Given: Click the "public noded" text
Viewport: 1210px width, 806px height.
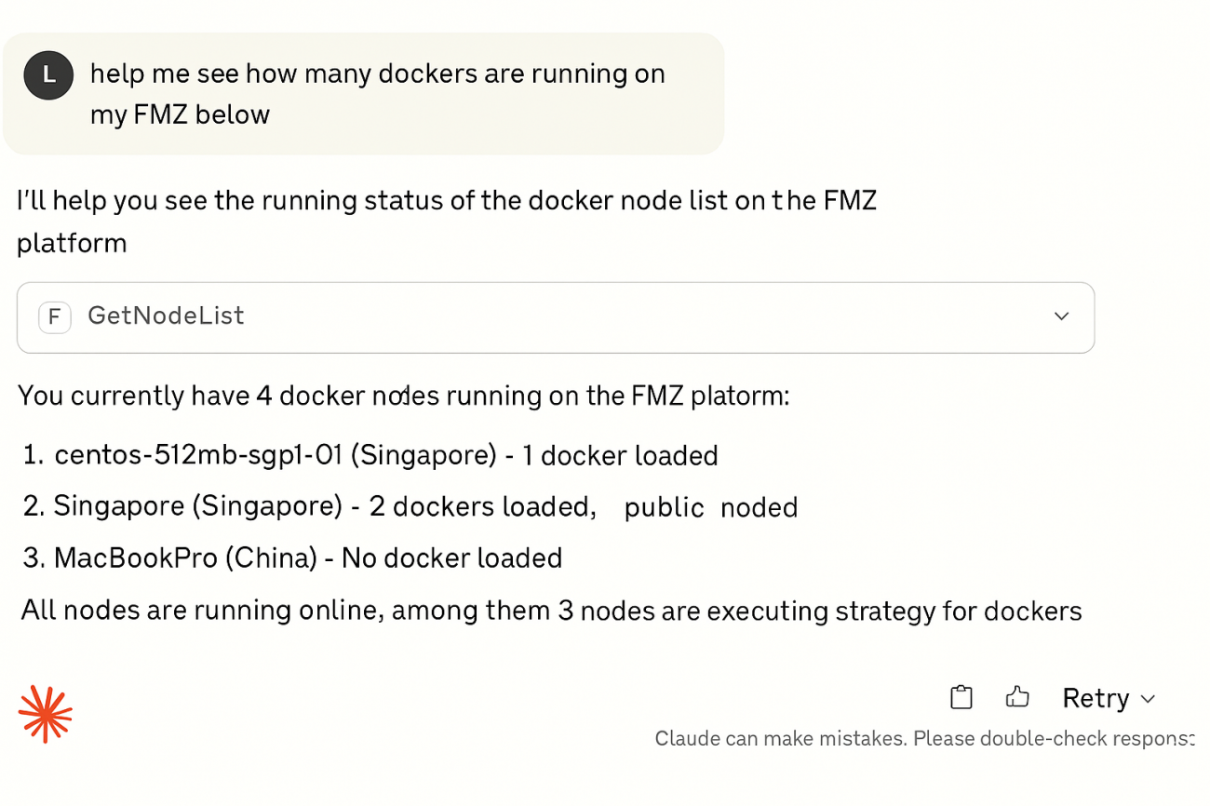Looking at the screenshot, I should coord(710,507).
